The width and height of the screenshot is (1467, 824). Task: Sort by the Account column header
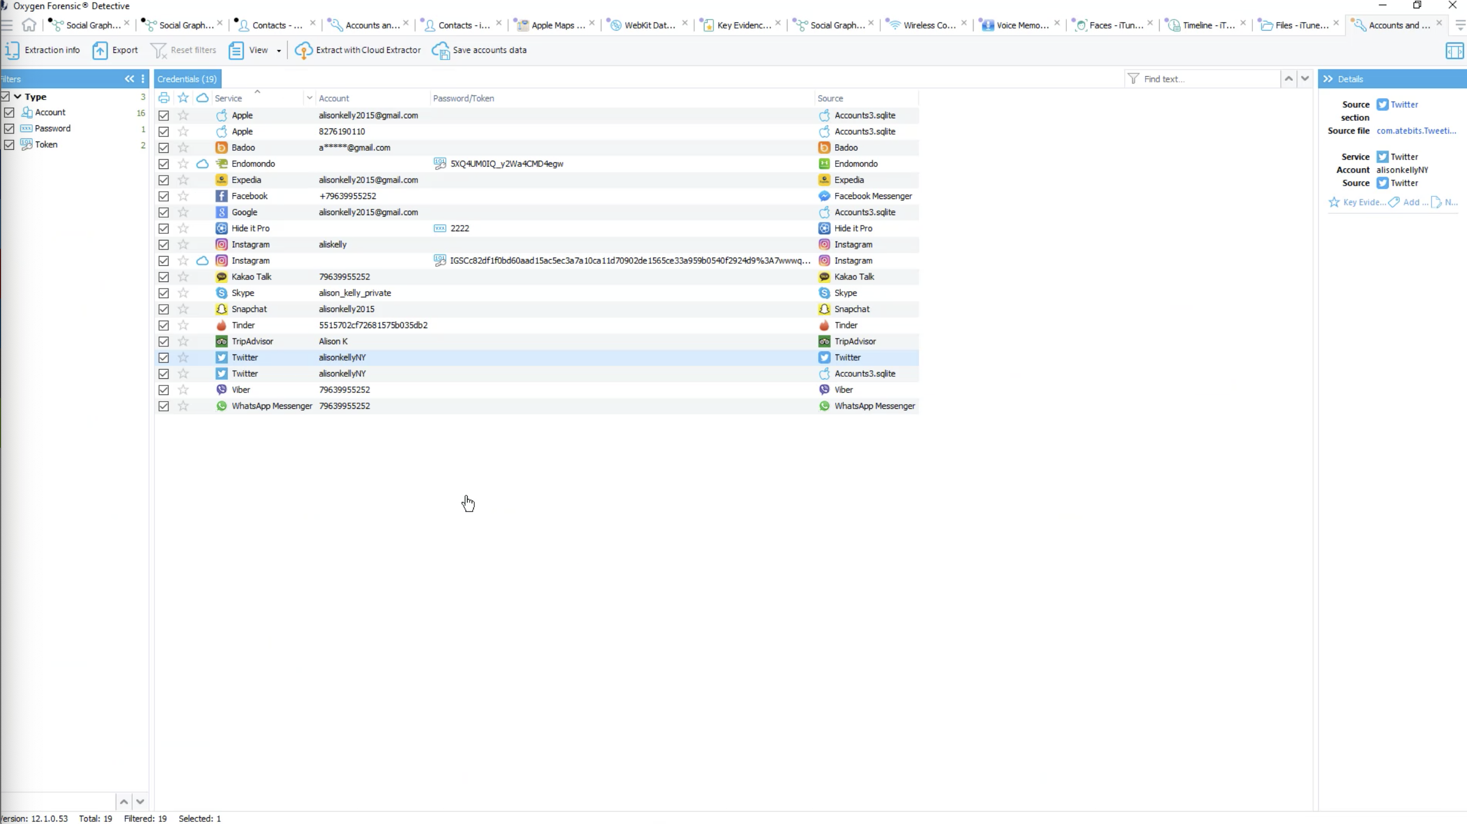coord(334,98)
